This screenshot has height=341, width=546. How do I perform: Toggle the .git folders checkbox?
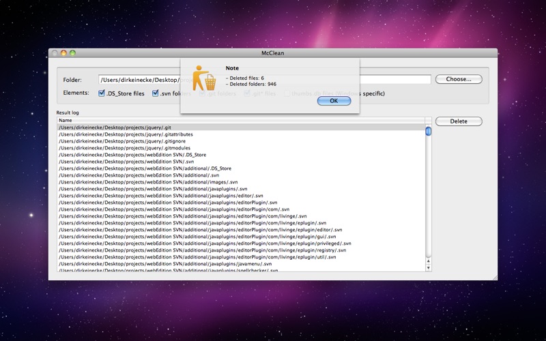pyautogui.click(x=202, y=93)
